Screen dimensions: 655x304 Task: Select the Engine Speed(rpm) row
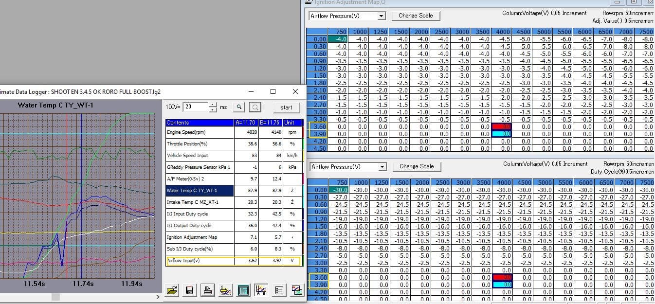coord(234,132)
